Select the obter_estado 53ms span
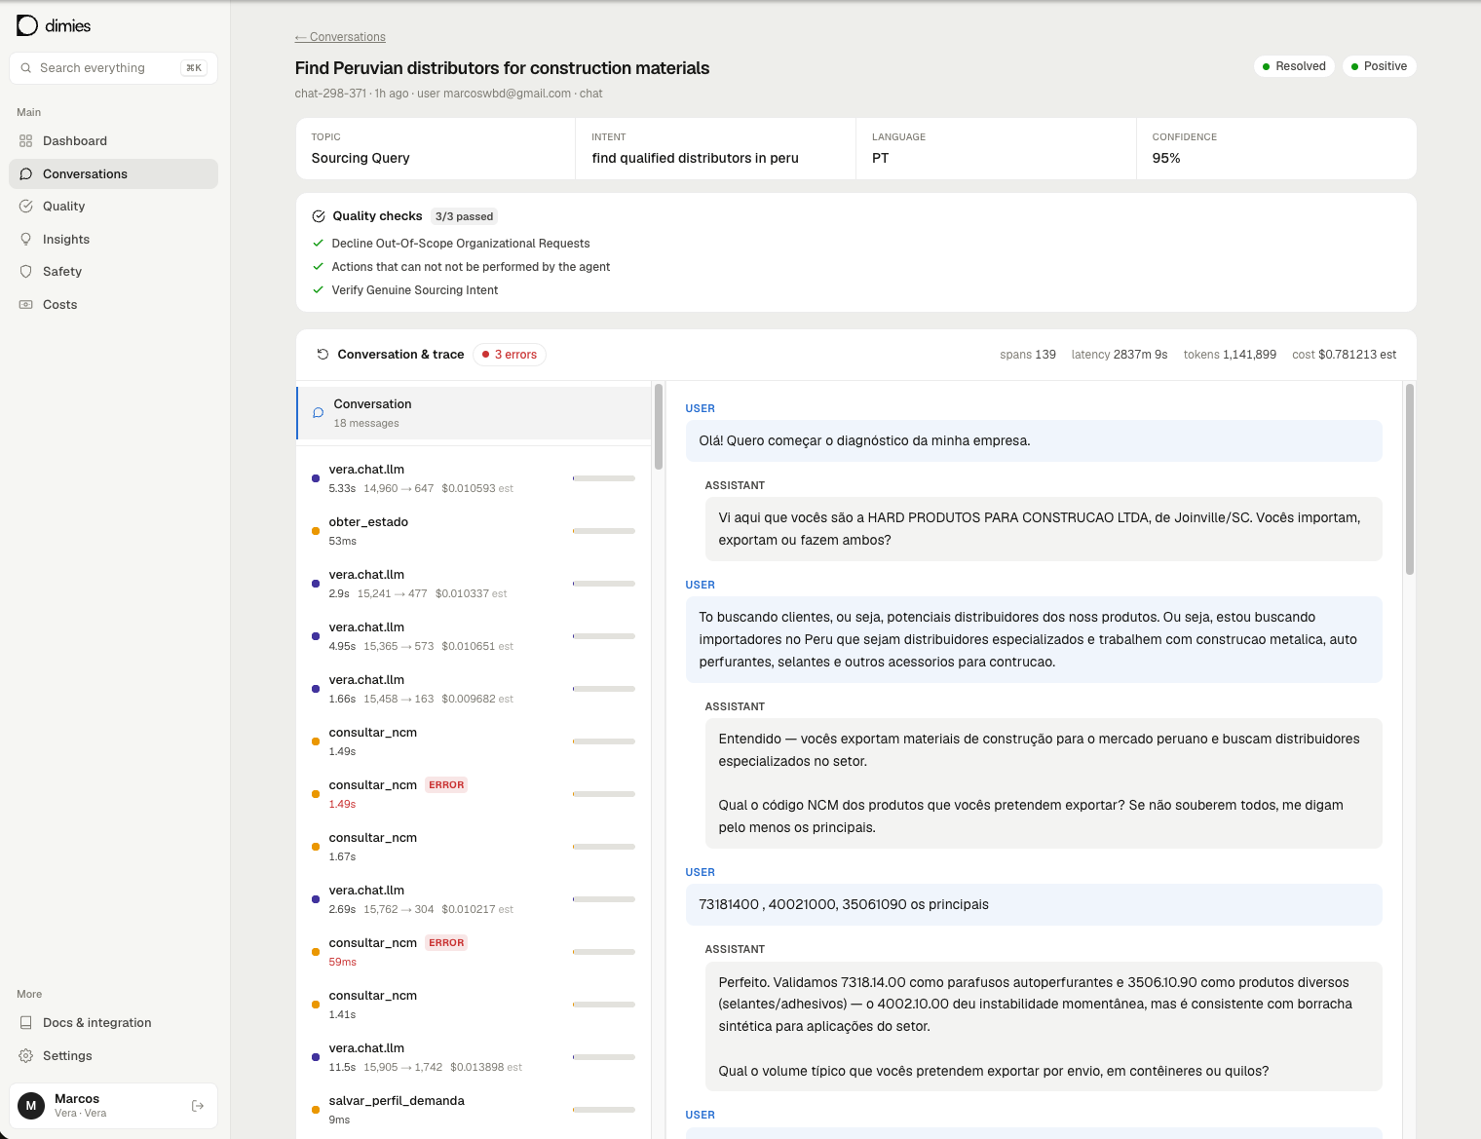This screenshot has width=1481, height=1139. 474,531
